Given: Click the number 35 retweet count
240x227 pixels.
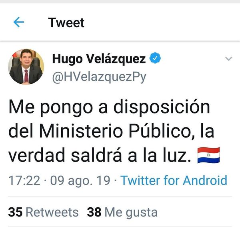Looking at the screenshot, I should click(x=15, y=212).
